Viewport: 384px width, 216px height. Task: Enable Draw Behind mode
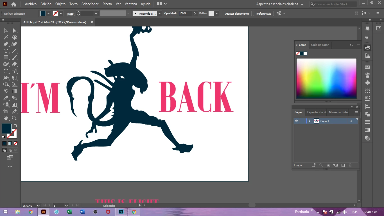point(10,150)
